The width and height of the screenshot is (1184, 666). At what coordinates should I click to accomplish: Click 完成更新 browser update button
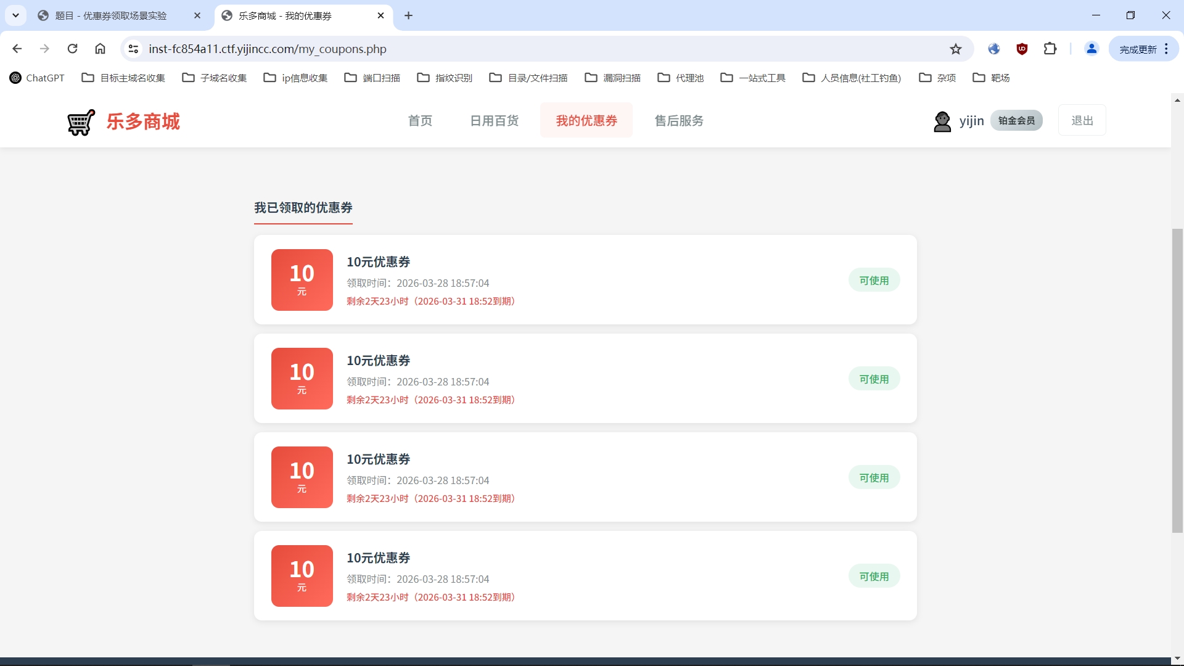(1138, 49)
